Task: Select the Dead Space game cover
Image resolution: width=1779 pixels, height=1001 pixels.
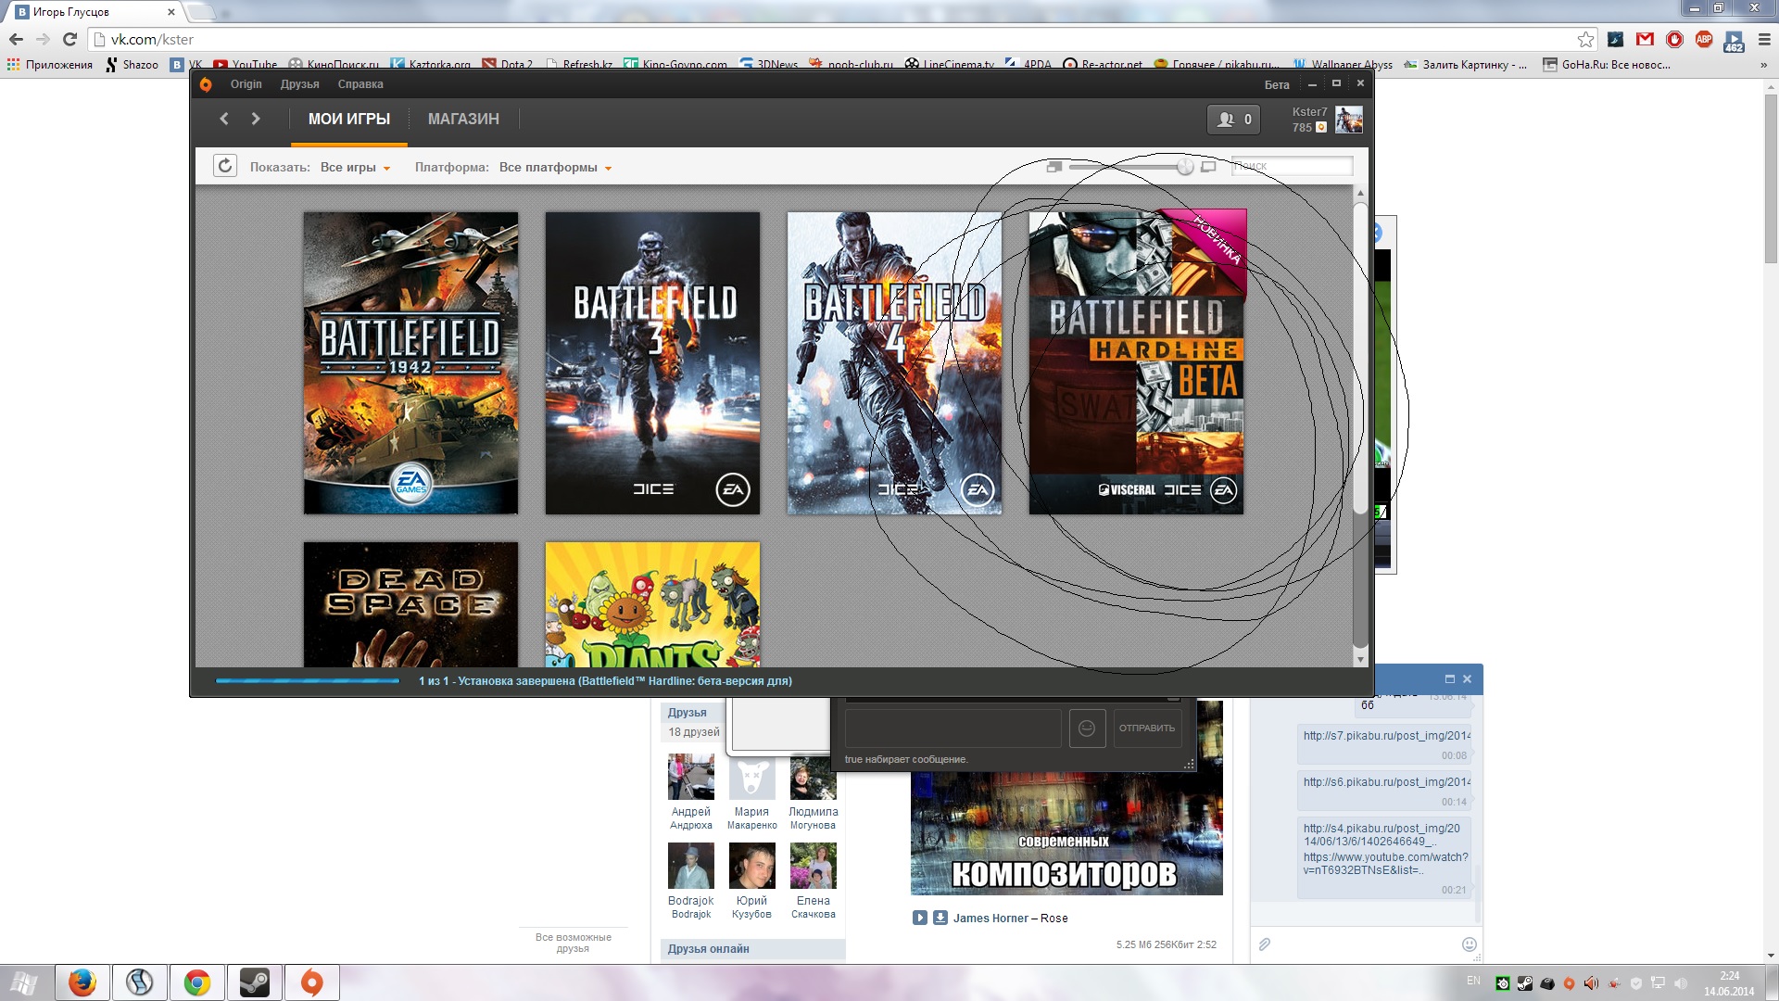Action: (x=410, y=604)
